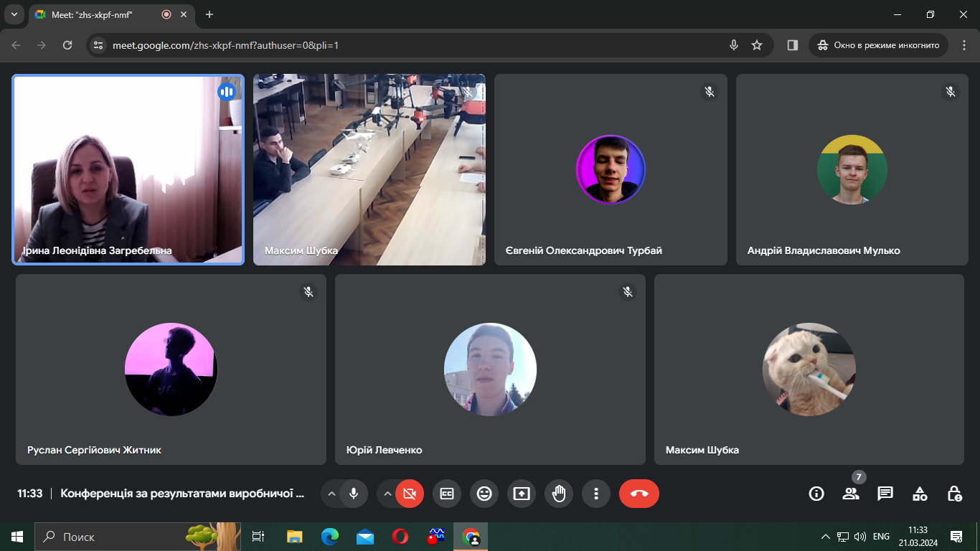Open the emoji reactions button
Image resolution: width=980 pixels, height=551 pixels.
[484, 494]
